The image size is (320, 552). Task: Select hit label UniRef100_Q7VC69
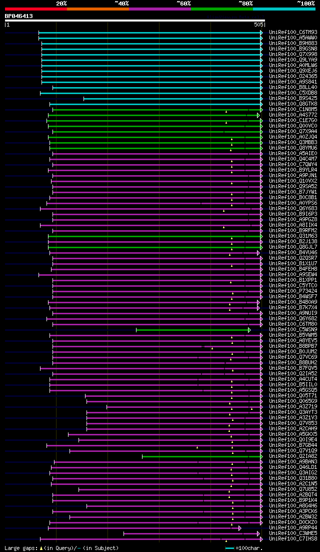pos(293,357)
